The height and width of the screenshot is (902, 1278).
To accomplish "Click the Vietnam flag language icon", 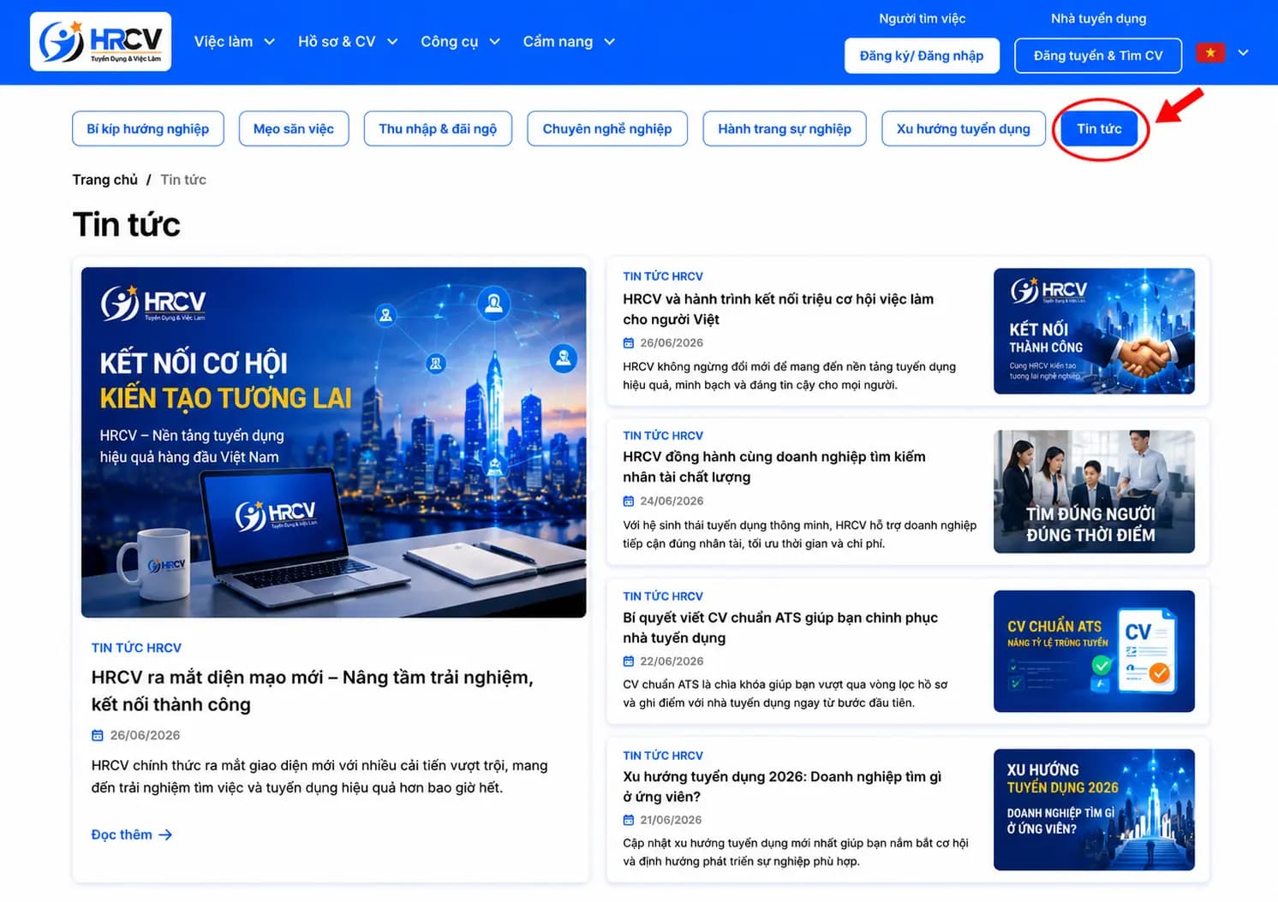I will pos(1210,53).
